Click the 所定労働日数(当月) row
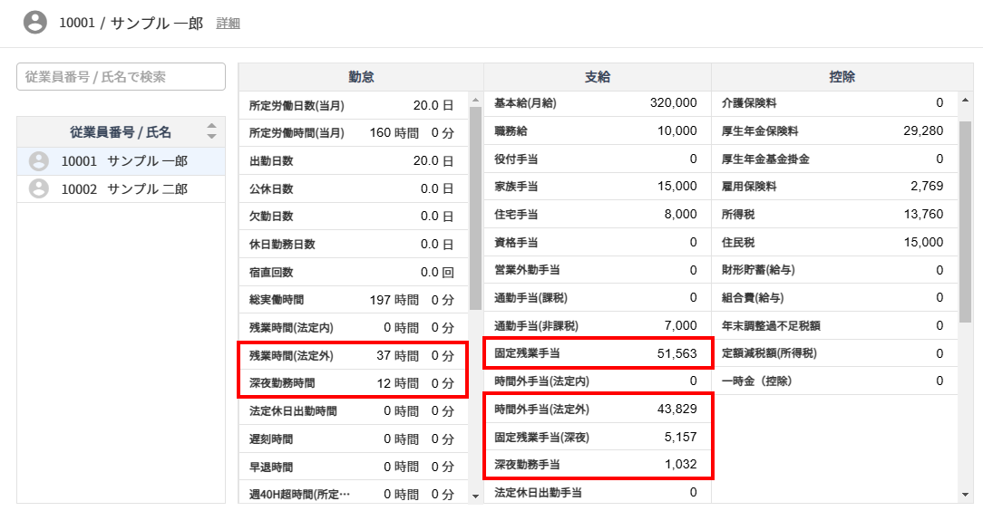The width and height of the screenshot is (983, 511). (353, 105)
